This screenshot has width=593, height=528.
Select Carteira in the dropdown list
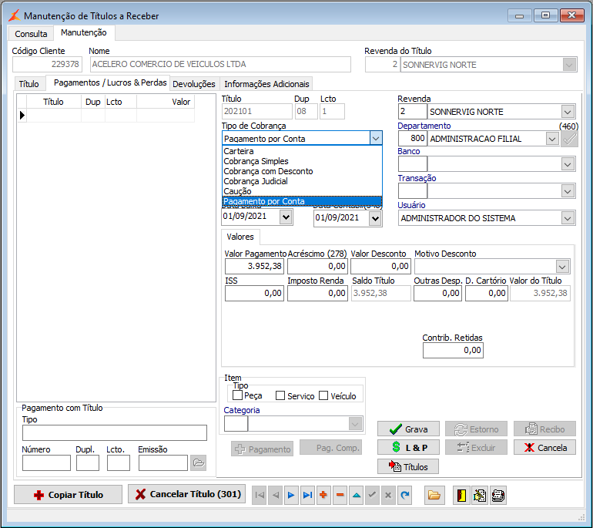[x=302, y=151]
